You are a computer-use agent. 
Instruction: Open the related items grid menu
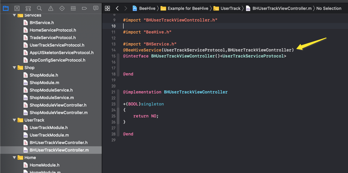click(107, 8)
